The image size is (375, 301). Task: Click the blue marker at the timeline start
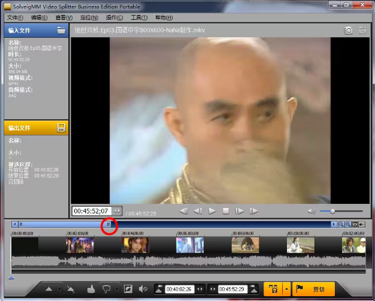click(x=11, y=277)
